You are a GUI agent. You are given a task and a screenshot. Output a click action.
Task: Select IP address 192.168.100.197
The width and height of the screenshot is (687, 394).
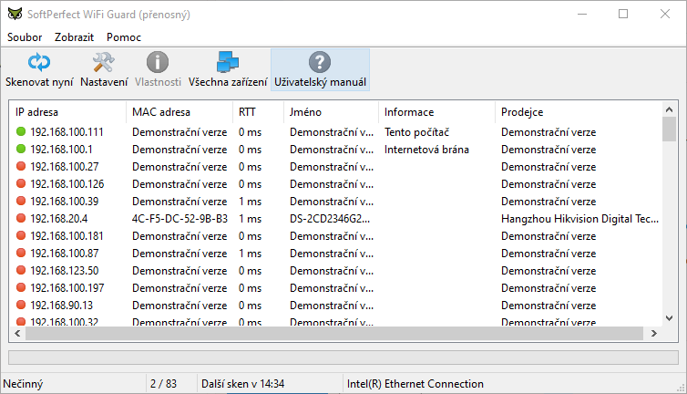coord(67,288)
